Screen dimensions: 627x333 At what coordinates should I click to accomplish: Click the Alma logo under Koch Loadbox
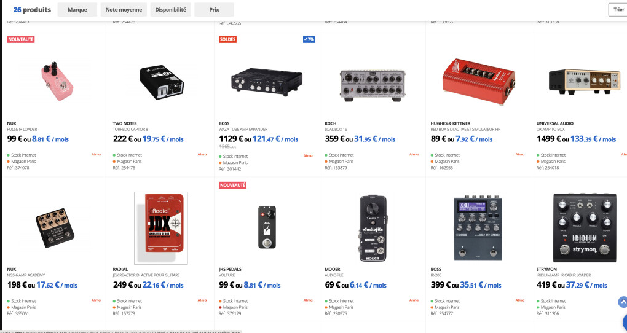(x=414, y=154)
